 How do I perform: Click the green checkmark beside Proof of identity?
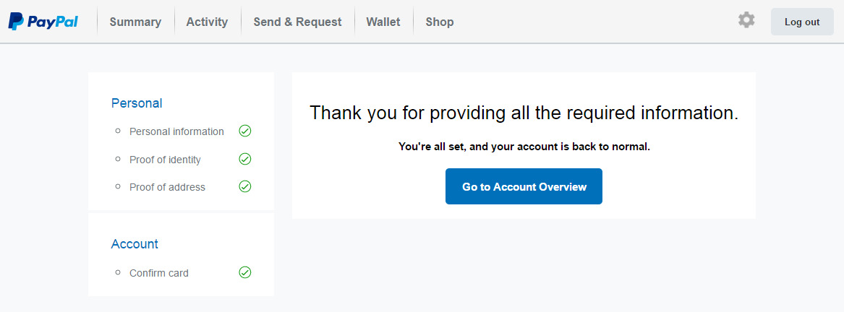click(x=245, y=159)
